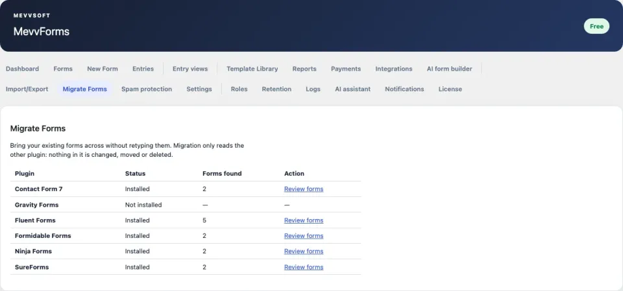623x291 pixels.
Task: Click Installed status for Fluent Forms
Action: pyautogui.click(x=138, y=220)
